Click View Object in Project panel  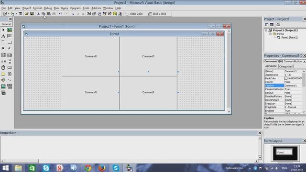(x=272, y=25)
